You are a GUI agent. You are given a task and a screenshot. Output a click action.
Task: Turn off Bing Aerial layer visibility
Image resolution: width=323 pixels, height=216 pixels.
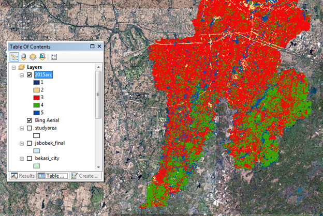[x=30, y=120]
